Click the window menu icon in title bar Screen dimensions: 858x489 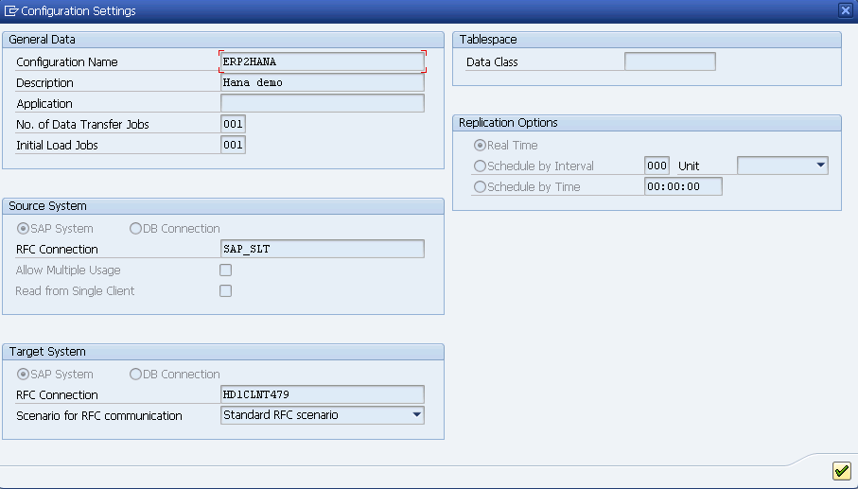coord(10,11)
